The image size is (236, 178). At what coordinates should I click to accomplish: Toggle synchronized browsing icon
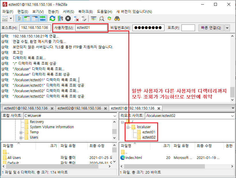109,18
